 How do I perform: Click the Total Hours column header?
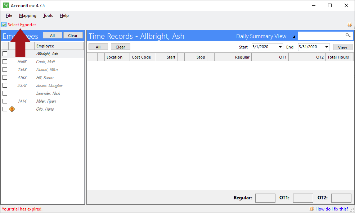click(338, 57)
